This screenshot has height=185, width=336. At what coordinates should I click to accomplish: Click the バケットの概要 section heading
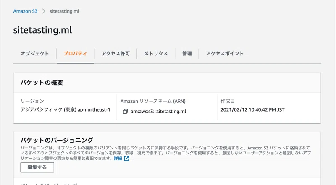point(42,83)
